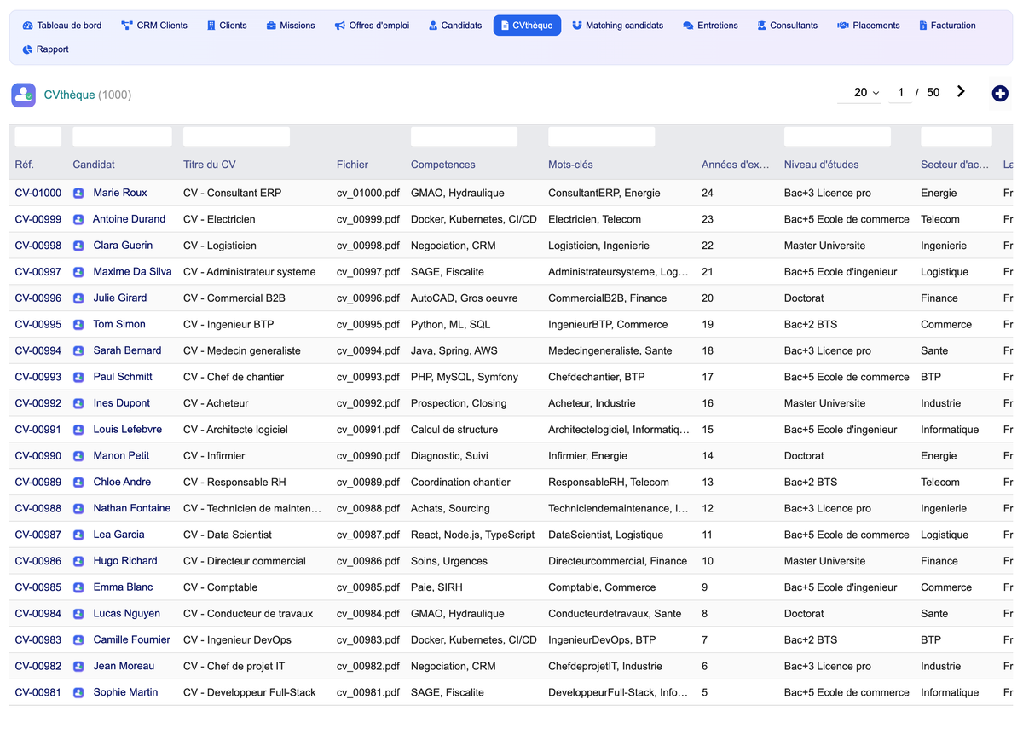
Task: Click the Competences filter input field
Action: pyautogui.click(x=464, y=136)
